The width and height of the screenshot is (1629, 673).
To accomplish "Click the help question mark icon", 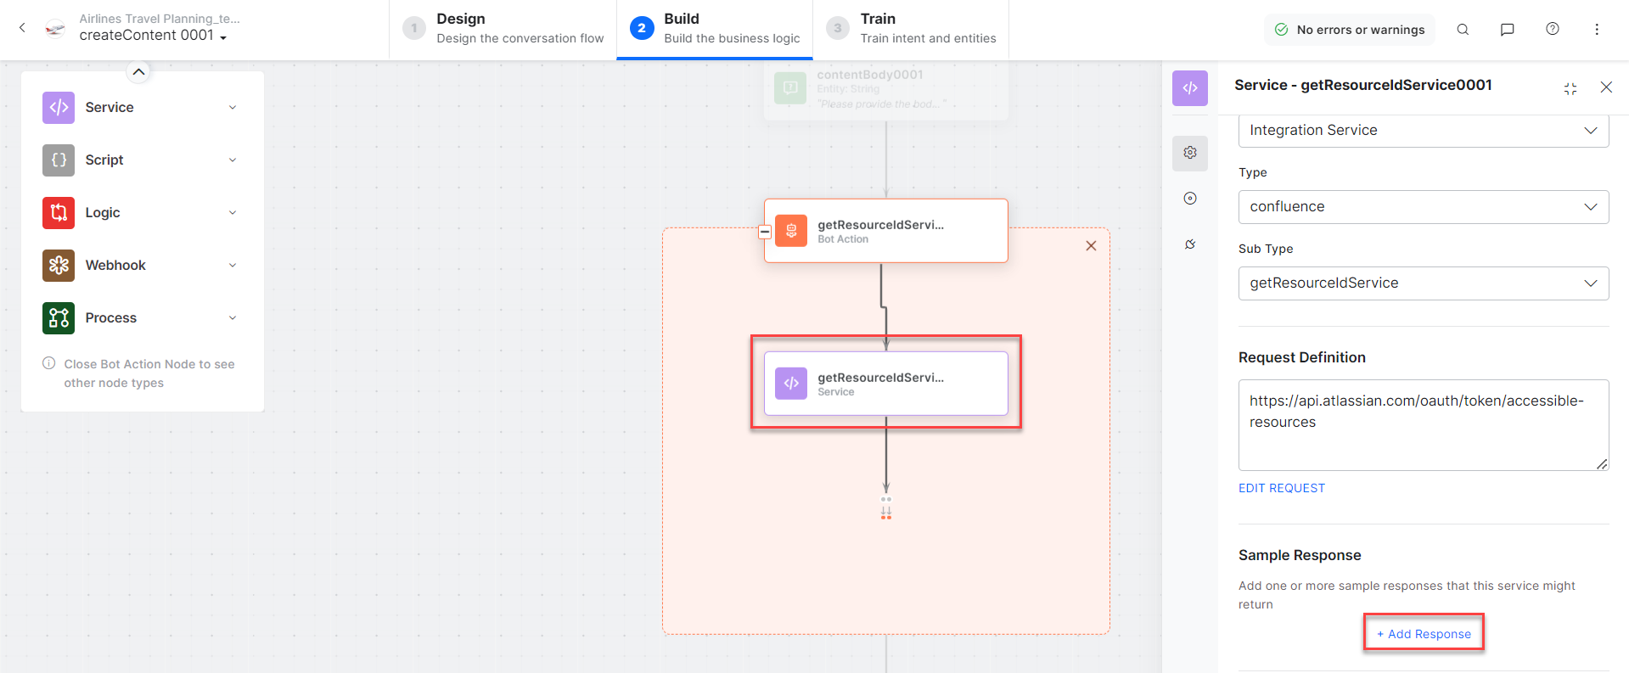I will coord(1553,29).
